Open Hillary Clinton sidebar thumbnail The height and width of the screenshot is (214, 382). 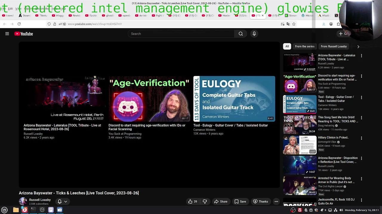(300, 145)
